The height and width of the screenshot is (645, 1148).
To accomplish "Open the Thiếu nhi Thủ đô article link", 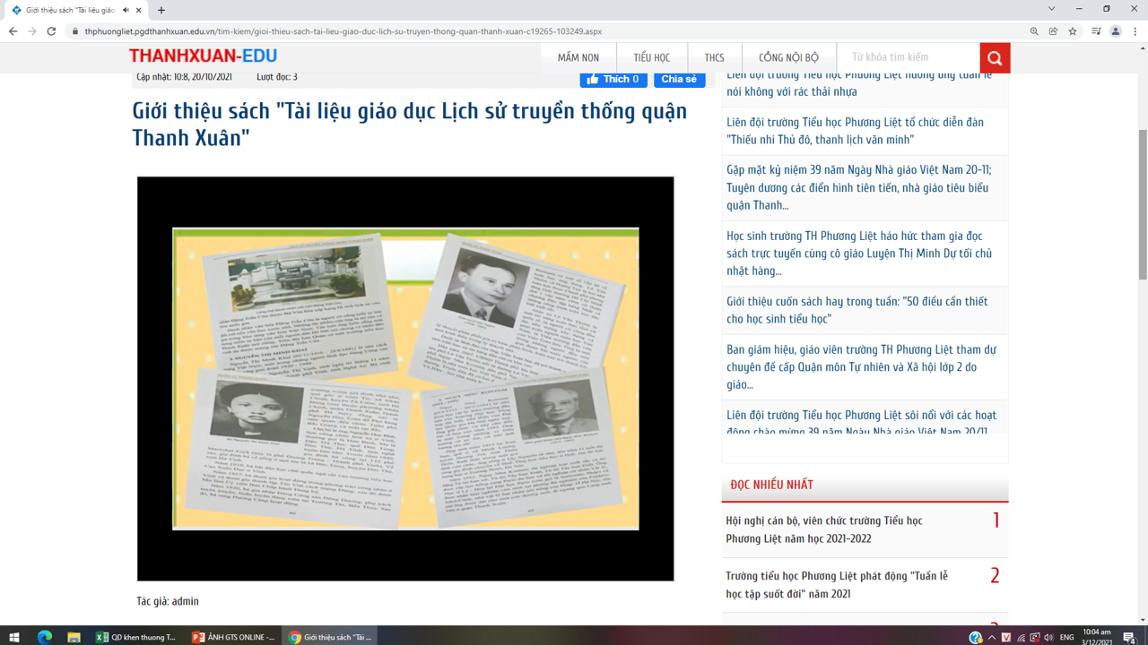I will 855,131.
